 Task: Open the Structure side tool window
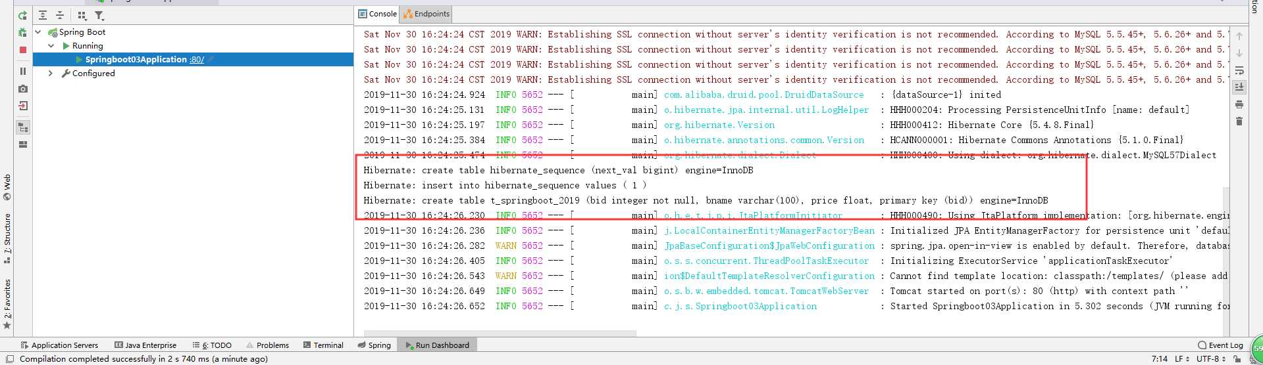tap(7, 238)
